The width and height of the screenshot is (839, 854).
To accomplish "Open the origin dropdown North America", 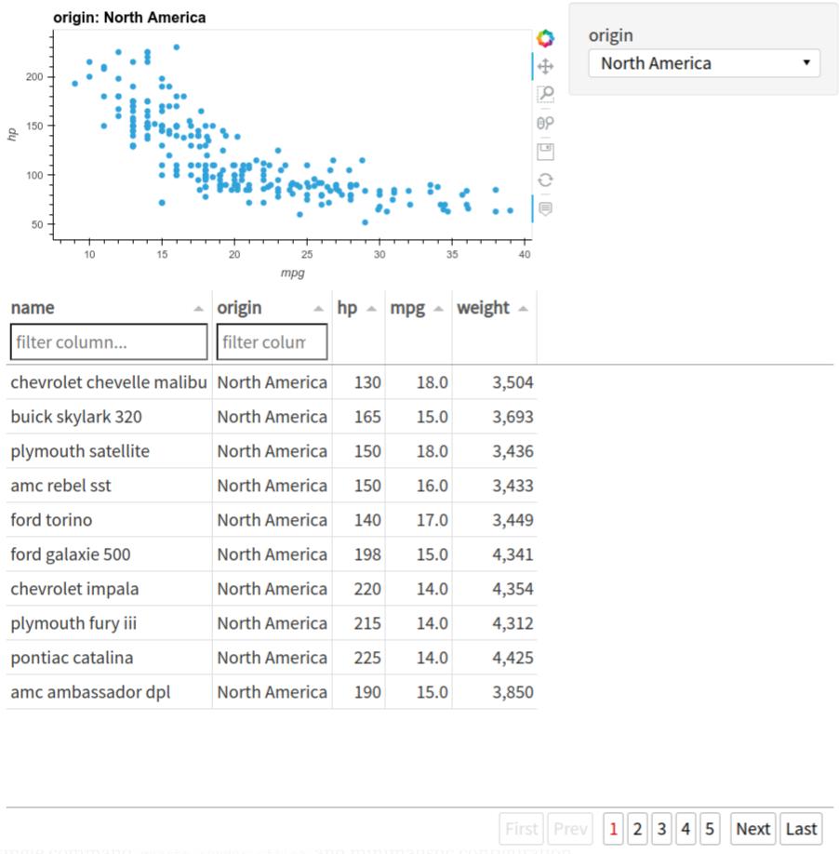I will (704, 63).
